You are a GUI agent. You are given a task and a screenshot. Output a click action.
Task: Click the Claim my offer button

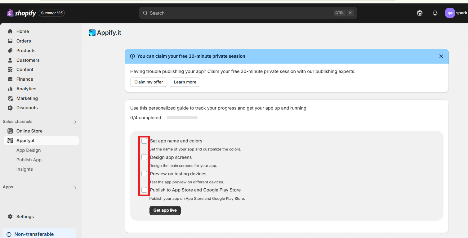coord(149,82)
